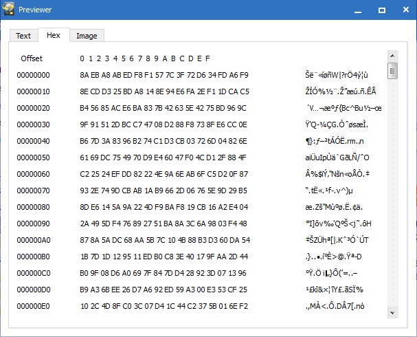Screen dimensions: 417x337
Task: Click hex bytes starting with B4 56 85
Action: pos(163,108)
